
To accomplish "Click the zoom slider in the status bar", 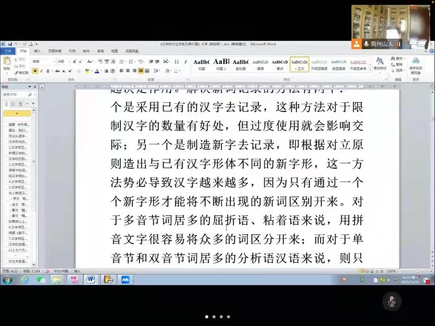I will click(x=417, y=271).
